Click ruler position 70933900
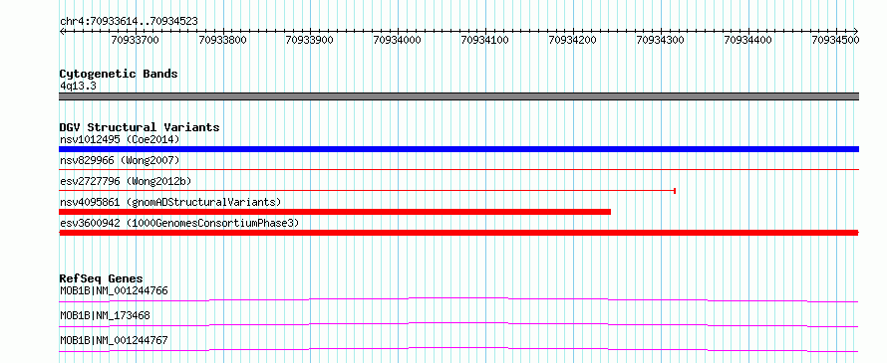This screenshot has height=363, width=887. [309, 40]
